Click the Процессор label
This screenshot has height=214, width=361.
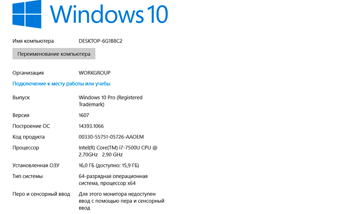[26, 148]
